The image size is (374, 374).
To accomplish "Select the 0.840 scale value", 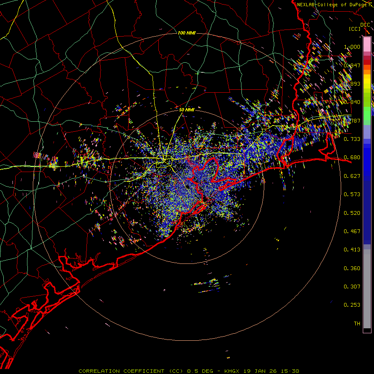I will coord(352,102).
